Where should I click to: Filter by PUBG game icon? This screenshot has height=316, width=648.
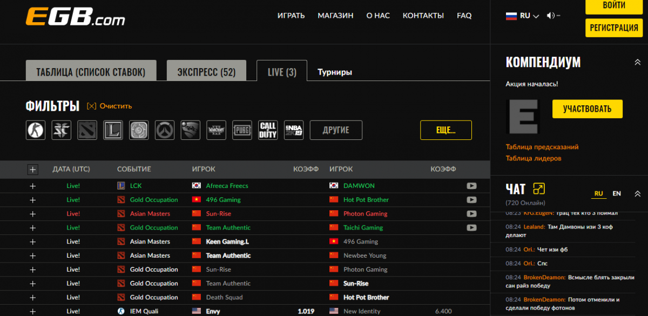click(x=242, y=130)
